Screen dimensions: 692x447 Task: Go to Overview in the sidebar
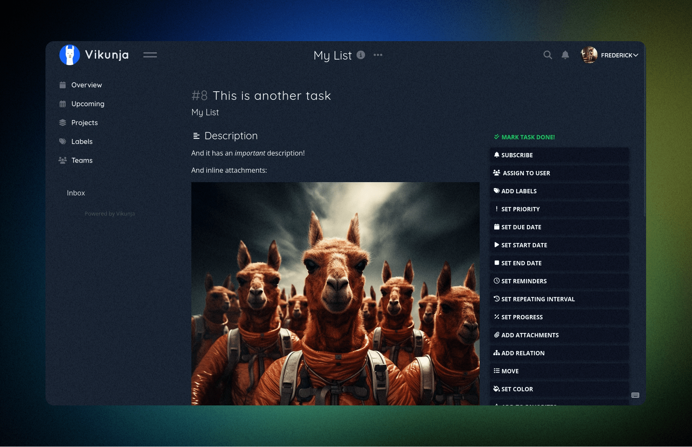pos(87,85)
